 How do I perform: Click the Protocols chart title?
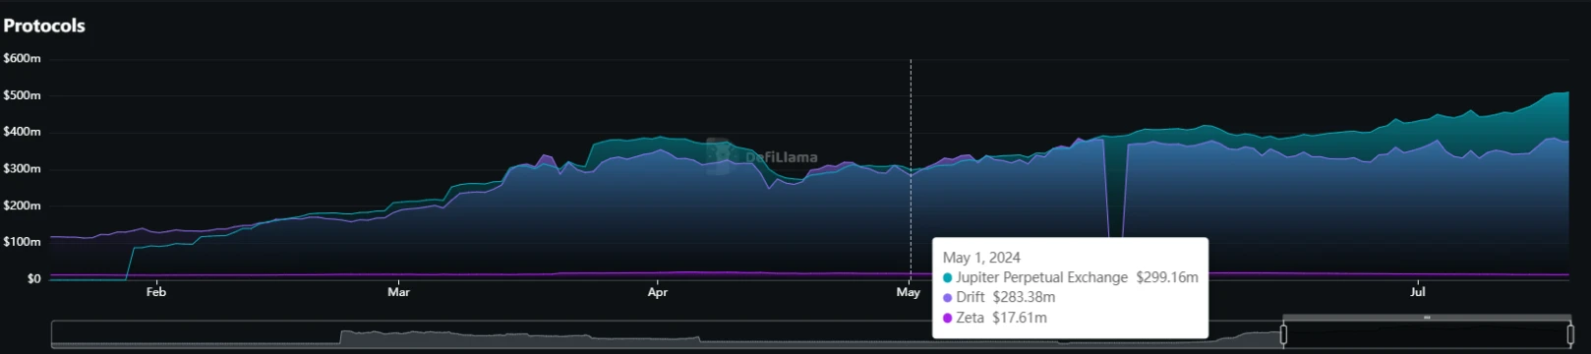[x=44, y=26]
